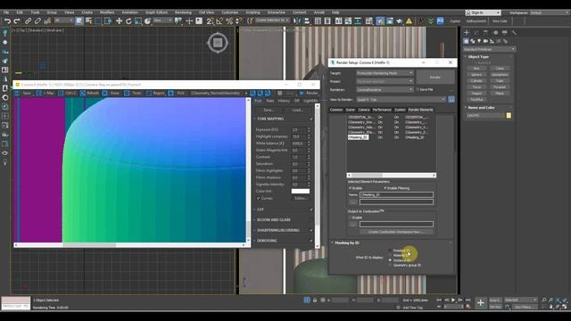
Task: Open Create tab plus icon in Command Panel
Action: pos(467,33)
